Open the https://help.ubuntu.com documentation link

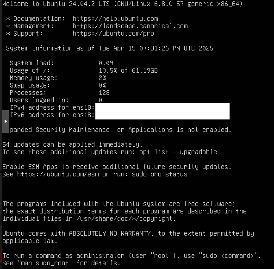115,19
